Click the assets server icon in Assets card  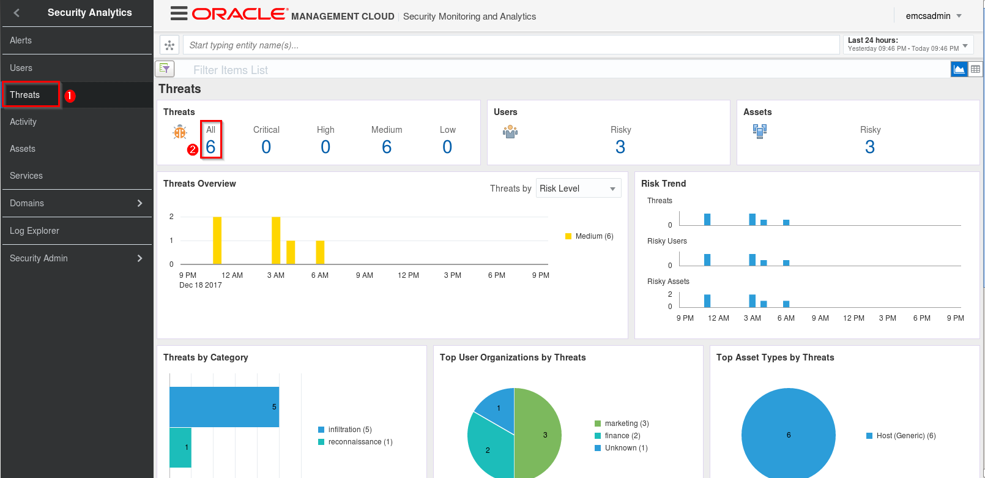coord(760,132)
